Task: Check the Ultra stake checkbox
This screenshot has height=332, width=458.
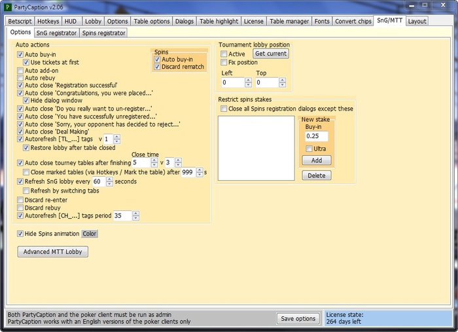Action: pos(309,149)
